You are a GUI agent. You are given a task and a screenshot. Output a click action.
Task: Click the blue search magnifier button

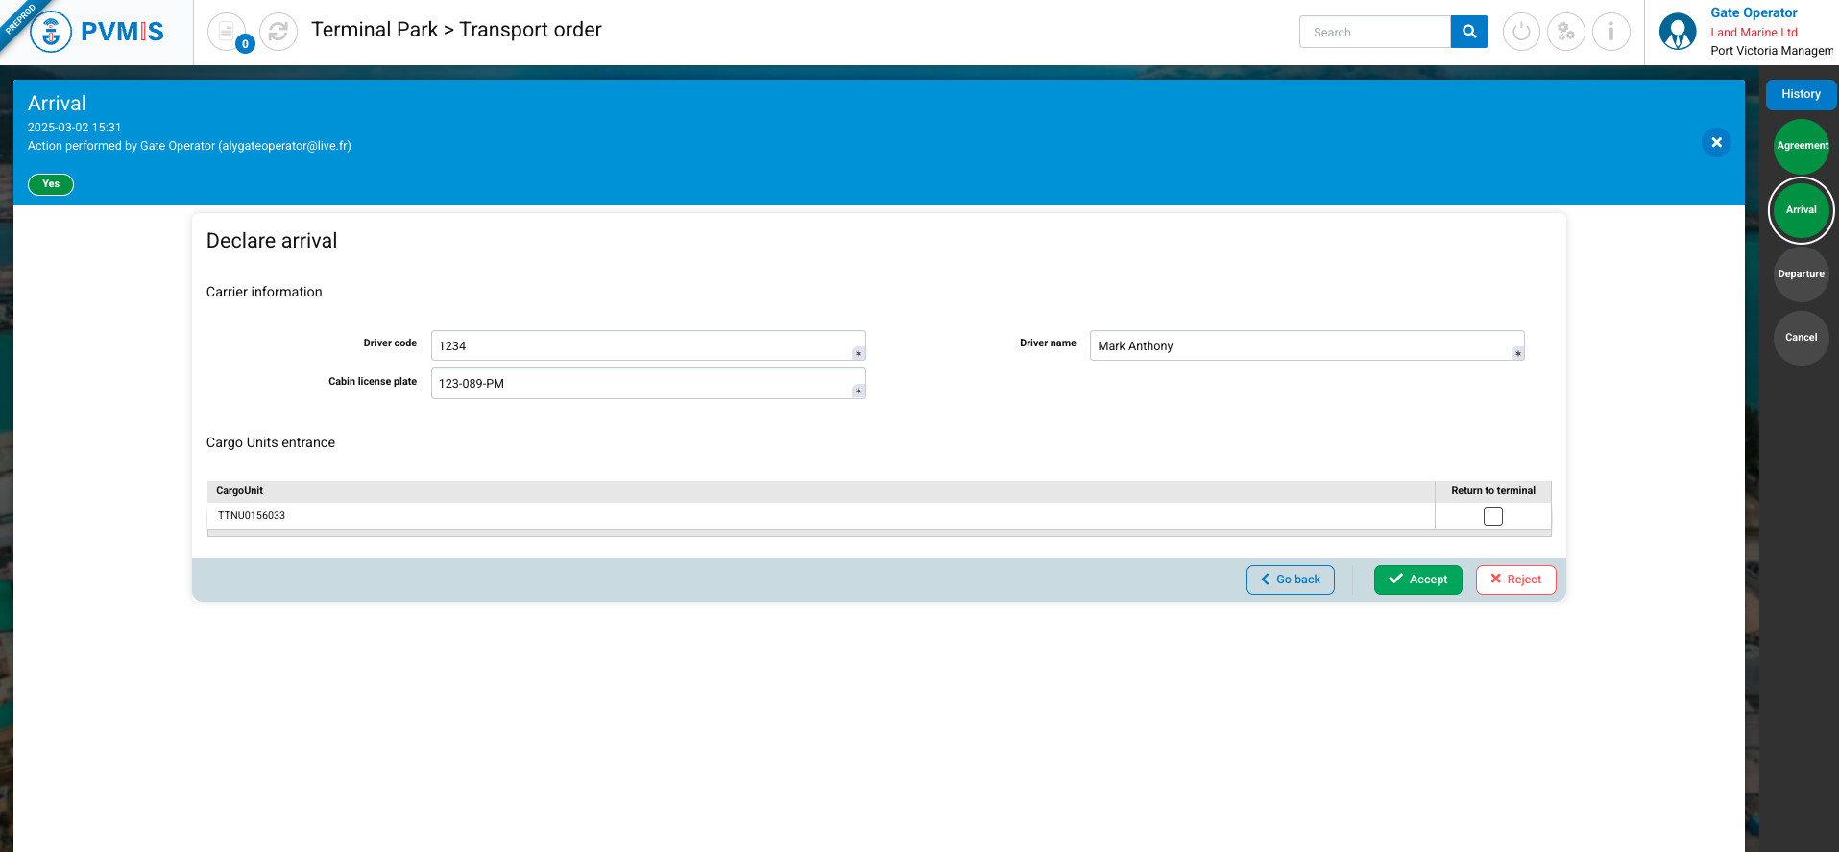click(x=1468, y=32)
